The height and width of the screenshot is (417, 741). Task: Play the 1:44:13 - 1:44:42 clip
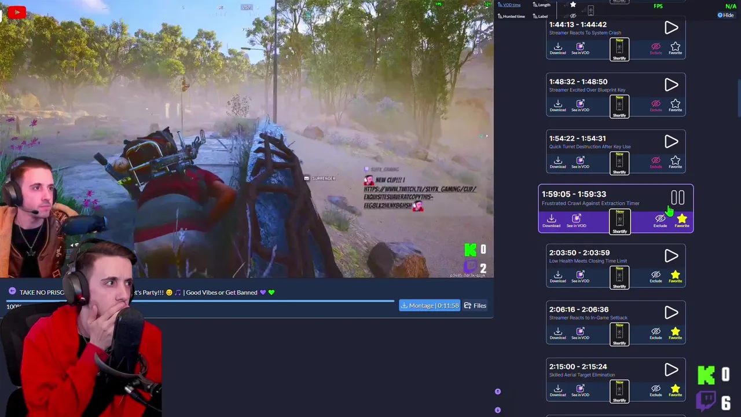pyautogui.click(x=671, y=27)
